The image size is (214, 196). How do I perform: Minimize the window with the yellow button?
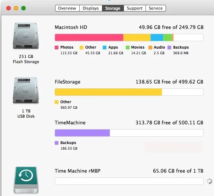click(x=16, y=8)
